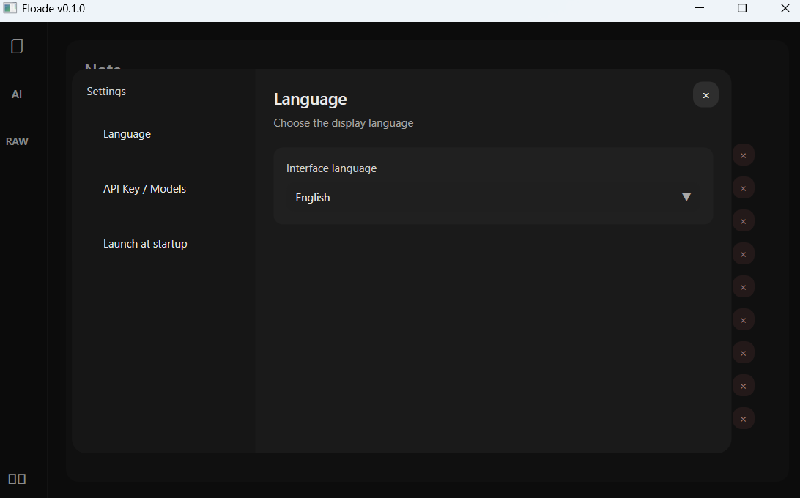This screenshot has width=800, height=498.
Task: Select the Launch at startup settings section
Action: [x=145, y=243]
